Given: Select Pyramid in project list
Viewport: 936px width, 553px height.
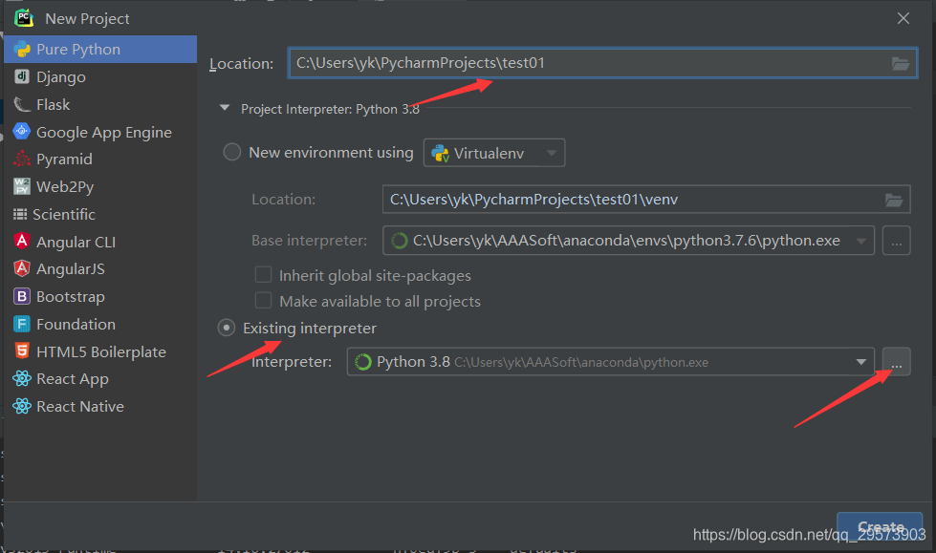Looking at the screenshot, I should click(100, 159).
